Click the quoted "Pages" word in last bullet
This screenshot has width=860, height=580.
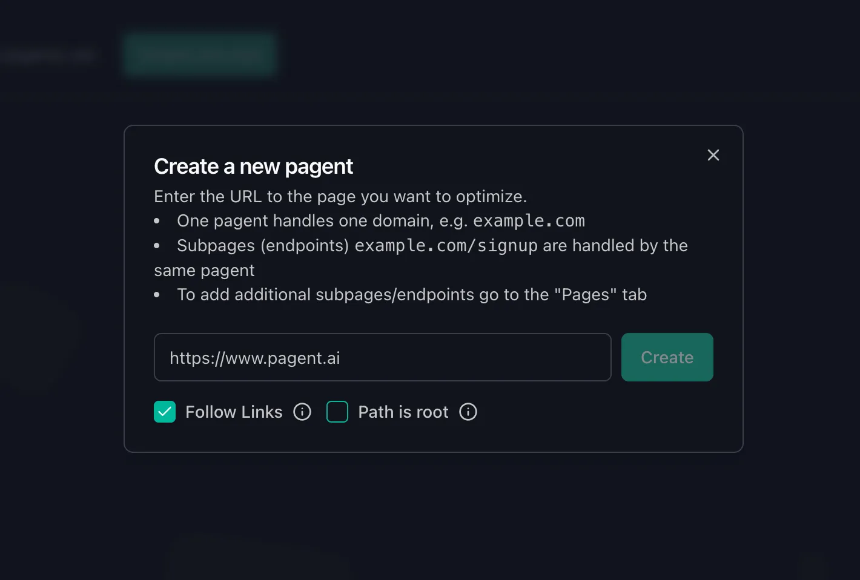[x=586, y=295]
